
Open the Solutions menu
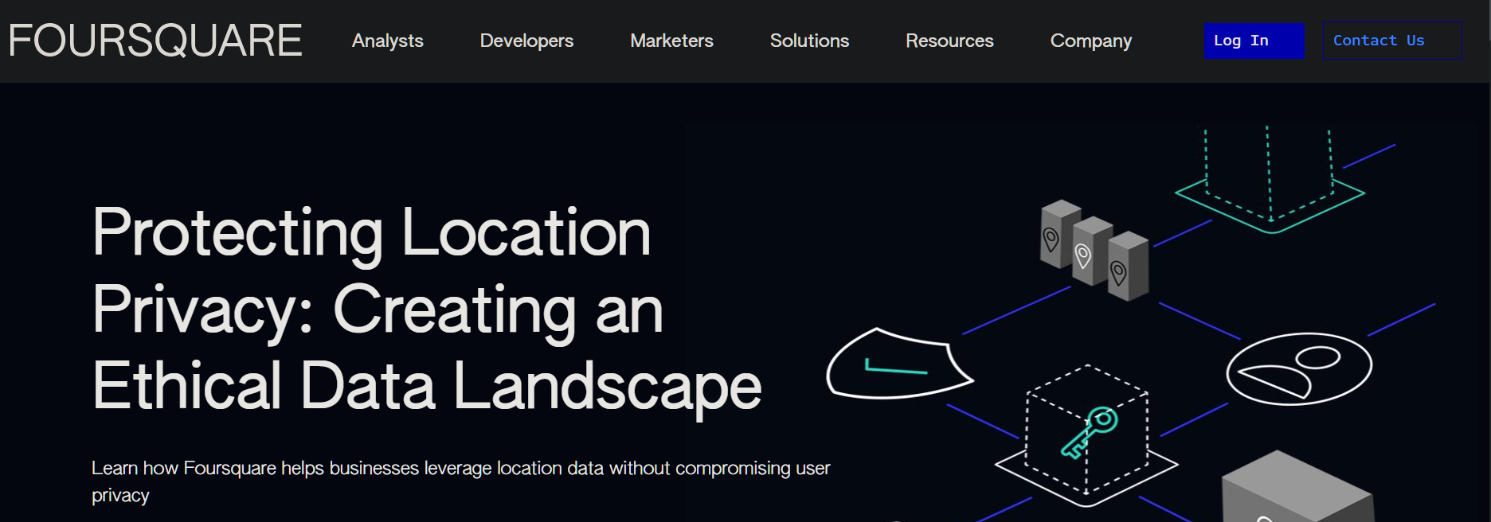pos(809,41)
